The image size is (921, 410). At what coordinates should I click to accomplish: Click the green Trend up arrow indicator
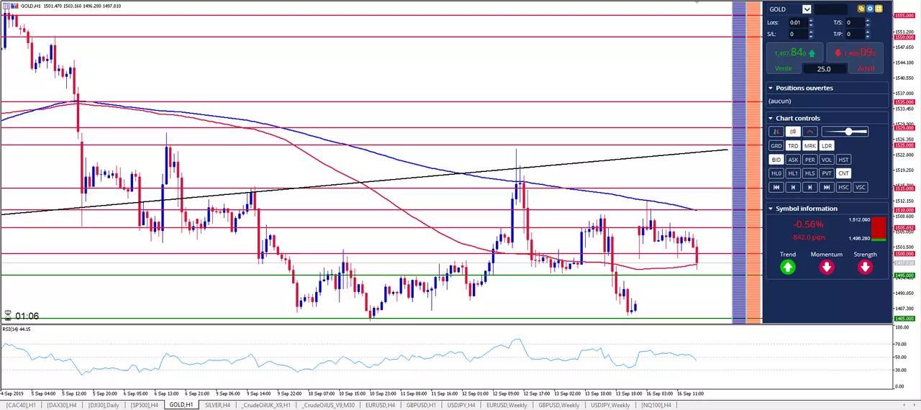point(788,267)
